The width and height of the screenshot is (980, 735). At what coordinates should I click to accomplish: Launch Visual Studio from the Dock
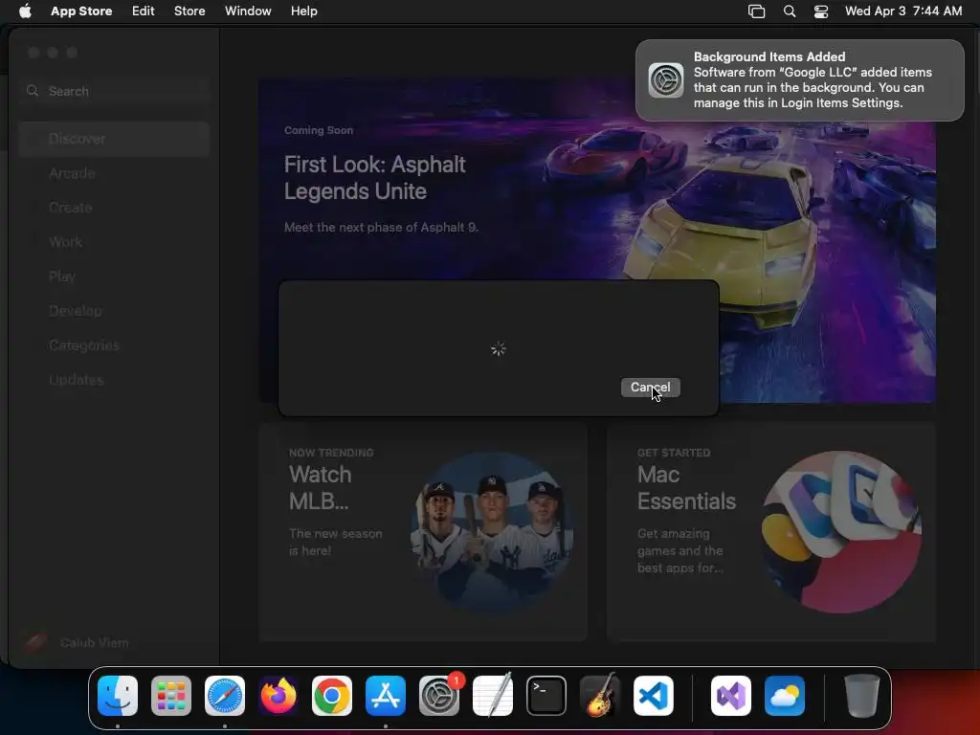click(731, 696)
